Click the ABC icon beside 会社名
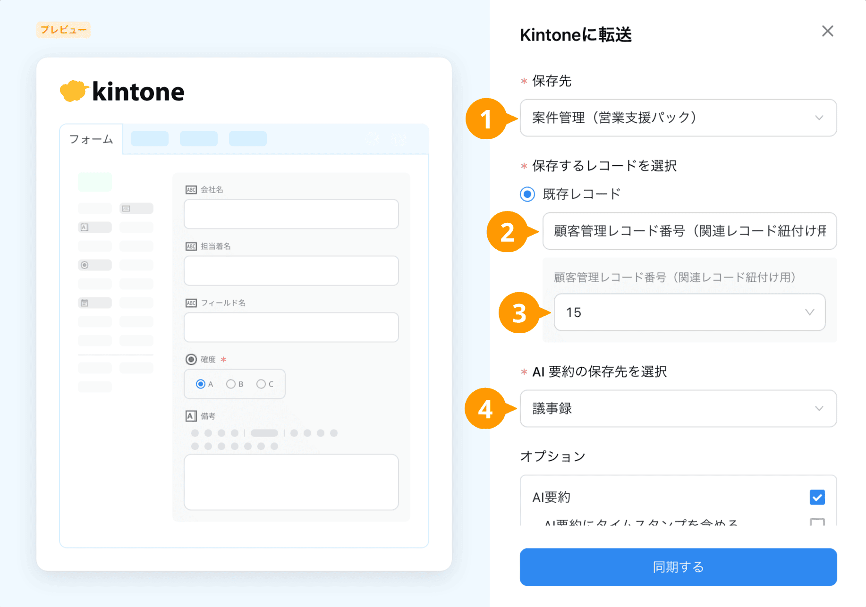This screenshot has width=866, height=607. click(x=191, y=190)
